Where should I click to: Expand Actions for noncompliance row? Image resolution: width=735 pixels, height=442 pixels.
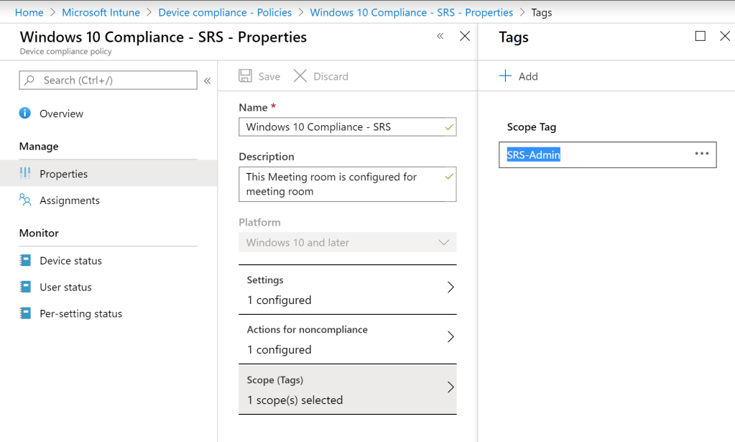click(x=347, y=339)
